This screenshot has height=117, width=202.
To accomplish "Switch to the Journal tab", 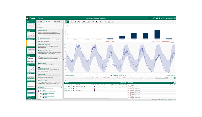I will pyautogui.click(x=58, y=21).
